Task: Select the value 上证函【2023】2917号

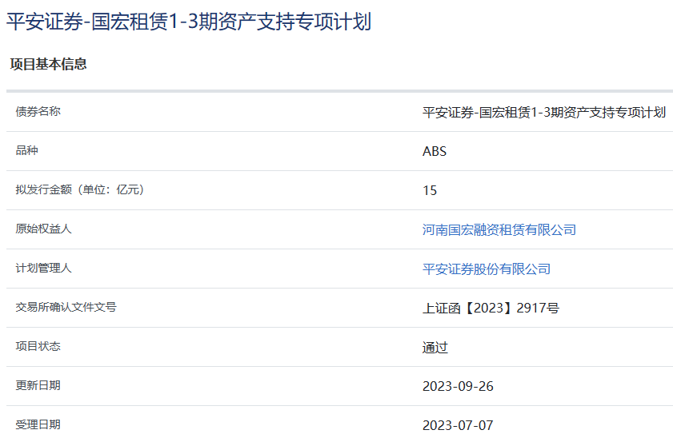Action: coord(491,308)
